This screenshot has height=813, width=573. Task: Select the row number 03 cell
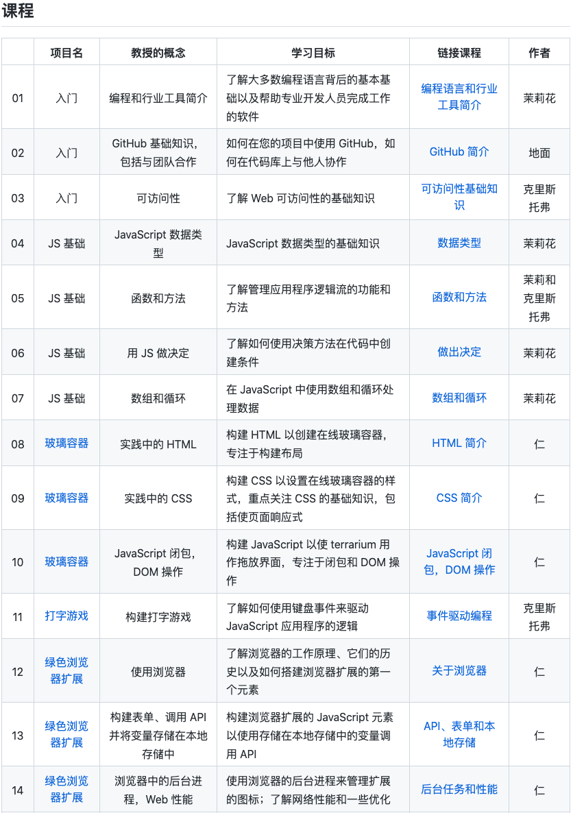point(18,198)
